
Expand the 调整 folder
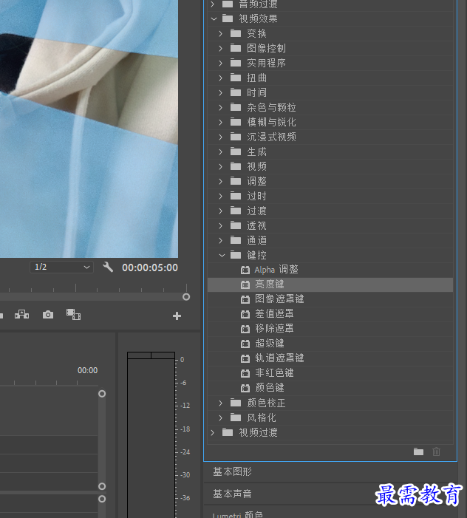tap(221, 181)
